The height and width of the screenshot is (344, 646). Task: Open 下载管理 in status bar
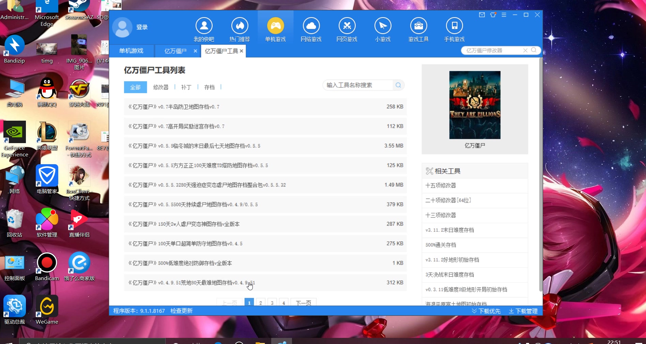pos(523,311)
